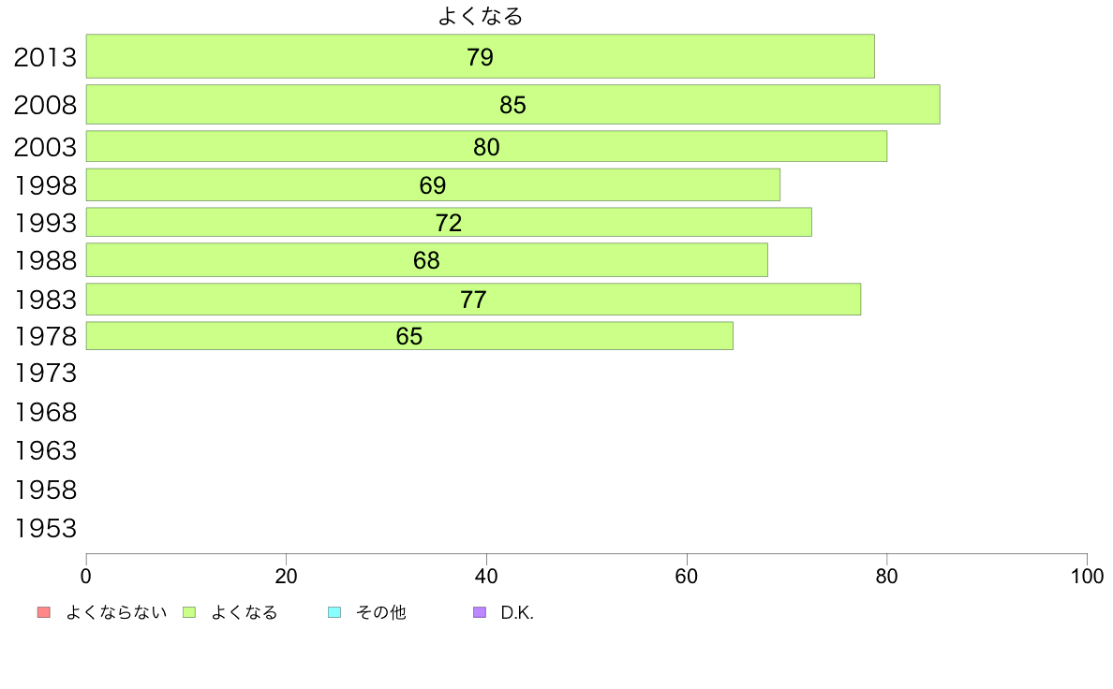Select the 2013 bar showing 79
Screen dimensions: 1113x689
pos(481,56)
